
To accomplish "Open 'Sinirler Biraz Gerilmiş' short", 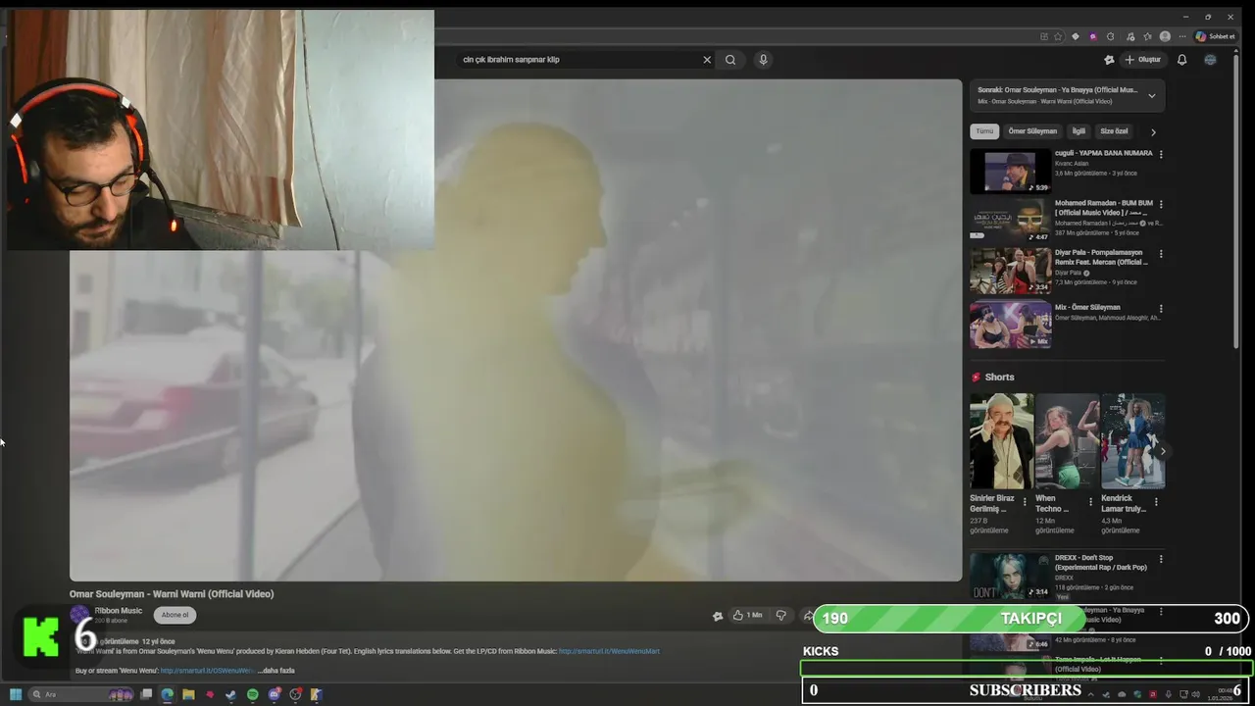I will [x=1001, y=441].
